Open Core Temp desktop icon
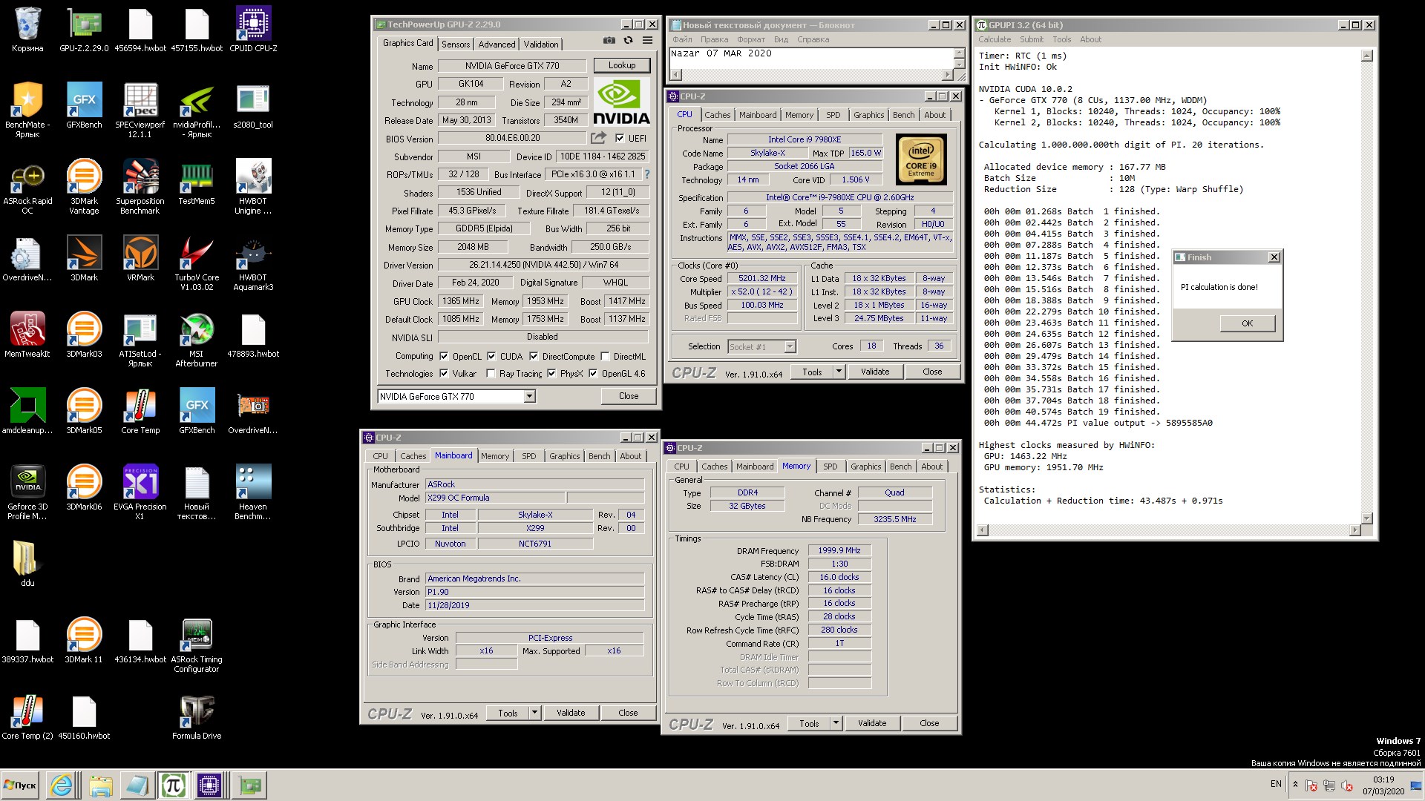Screen dimensions: 1425x801 coord(140,412)
